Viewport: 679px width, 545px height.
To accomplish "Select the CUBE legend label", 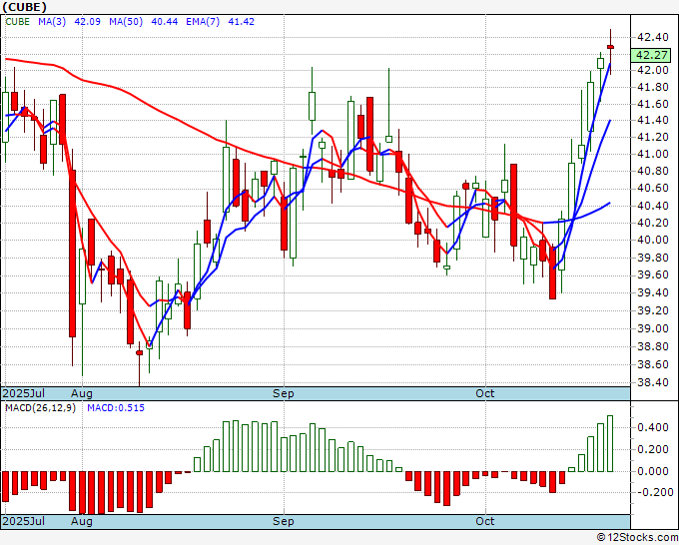I will pyautogui.click(x=17, y=22).
